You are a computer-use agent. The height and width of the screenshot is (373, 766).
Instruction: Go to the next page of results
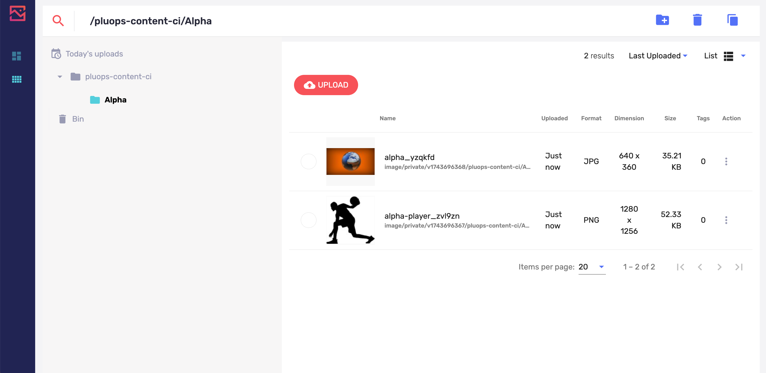click(719, 267)
